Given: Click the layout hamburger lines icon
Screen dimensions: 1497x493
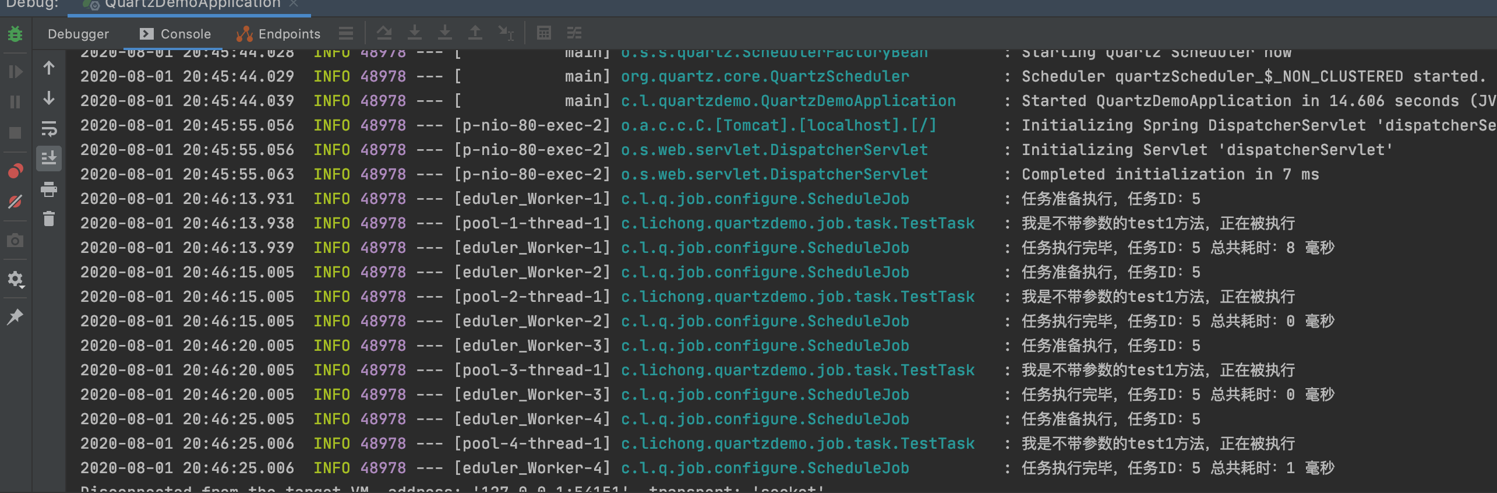Looking at the screenshot, I should pyautogui.click(x=346, y=33).
